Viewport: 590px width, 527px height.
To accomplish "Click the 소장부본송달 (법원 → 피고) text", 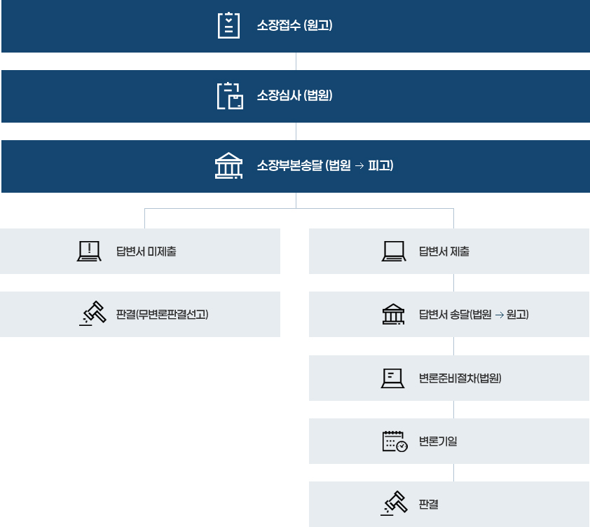I will [325, 166].
